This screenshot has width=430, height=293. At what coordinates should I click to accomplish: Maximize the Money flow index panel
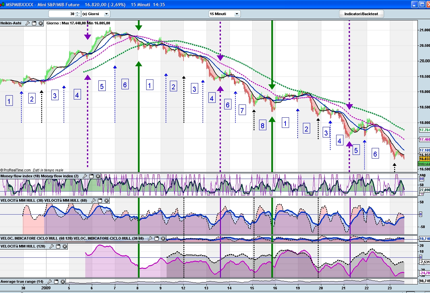[92, 176]
